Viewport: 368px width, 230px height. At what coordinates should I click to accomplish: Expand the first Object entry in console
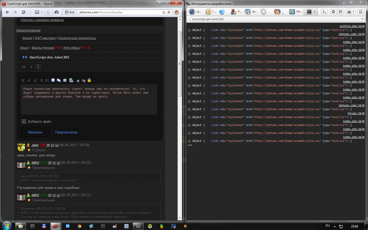(x=189, y=30)
